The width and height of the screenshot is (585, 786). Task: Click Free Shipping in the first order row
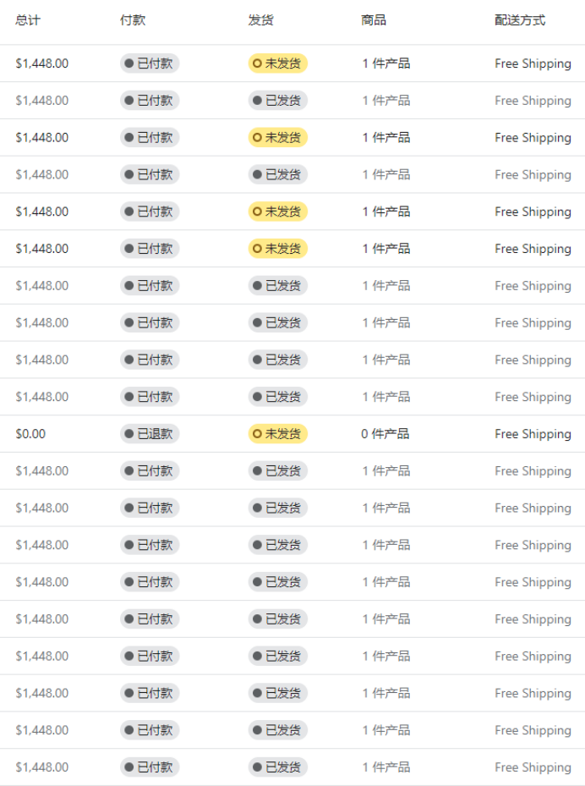(533, 63)
